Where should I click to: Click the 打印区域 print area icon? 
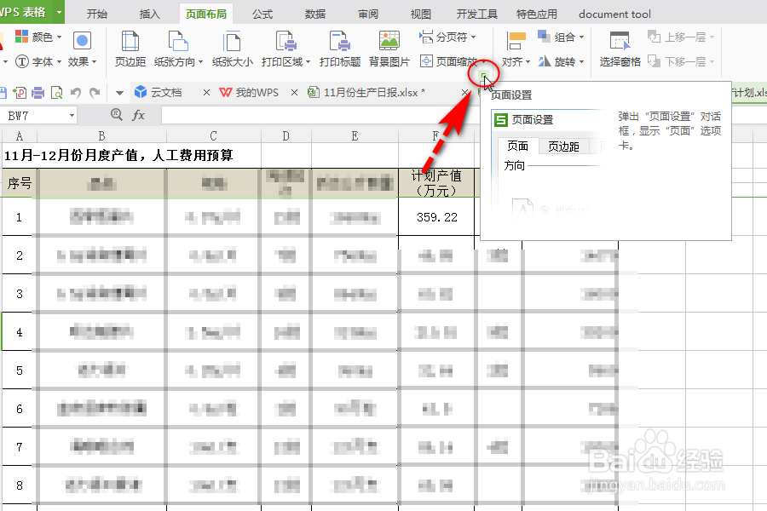pos(286,42)
